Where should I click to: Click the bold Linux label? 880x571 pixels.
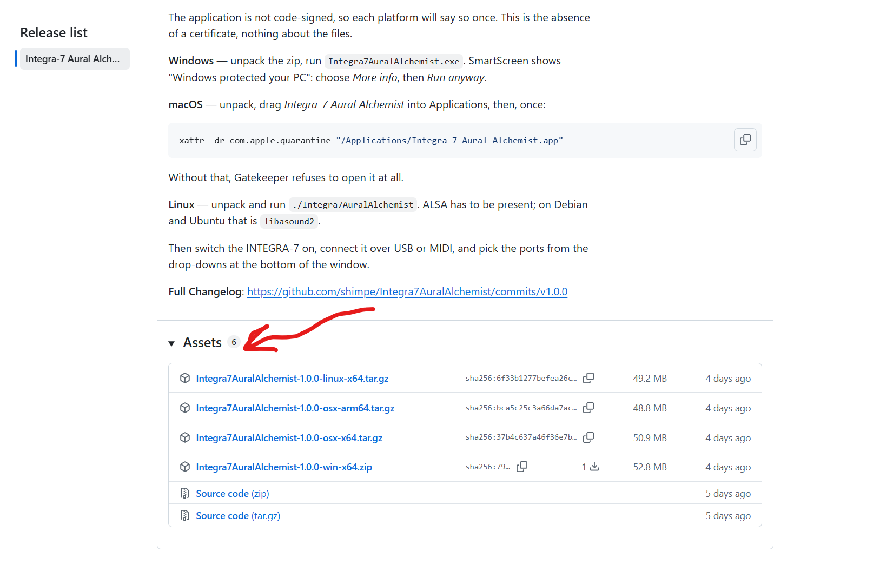click(x=181, y=205)
